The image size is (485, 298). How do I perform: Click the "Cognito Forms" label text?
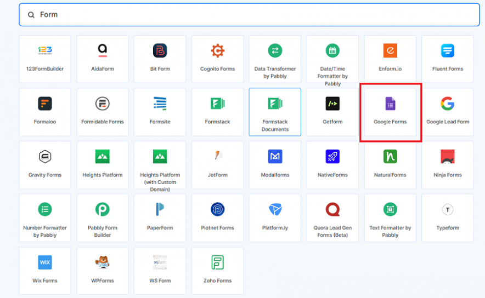[217, 69]
